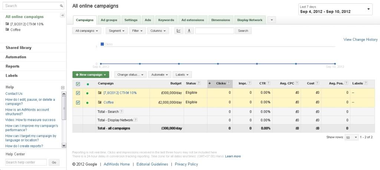
Task: Switch to the Ads tab
Action: pos(148,20)
